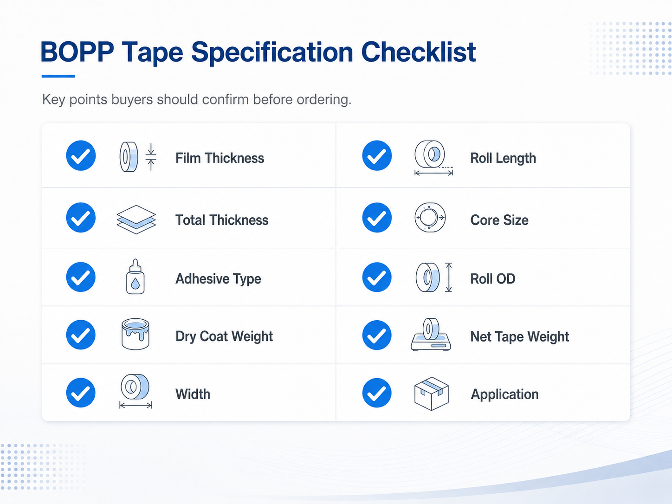The height and width of the screenshot is (504, 672).
Task: Select the stacked layers Total Thickness icon
Action: coord(136,220)
